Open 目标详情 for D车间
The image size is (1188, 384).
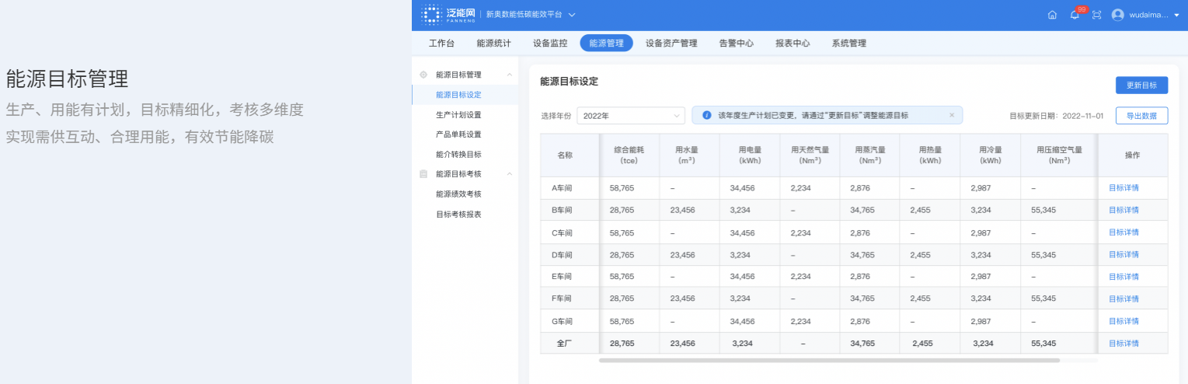[x=1124, y=255]
